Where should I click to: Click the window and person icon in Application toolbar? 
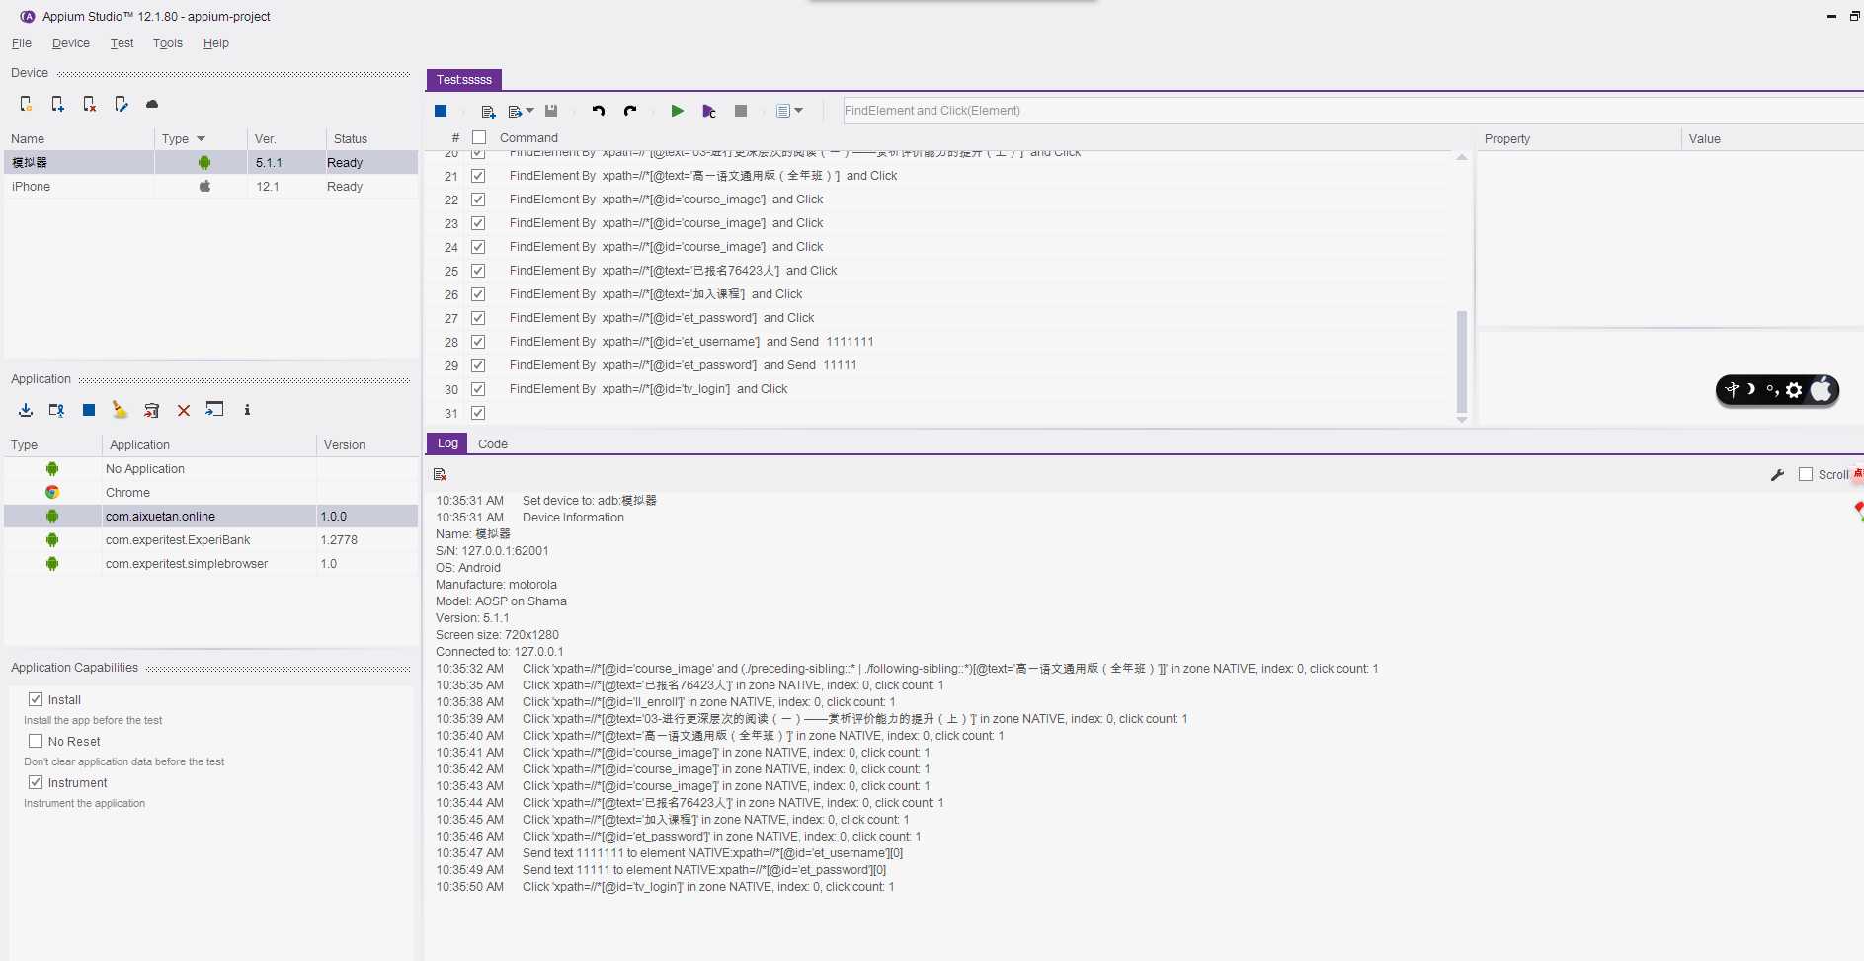point(57,410)
